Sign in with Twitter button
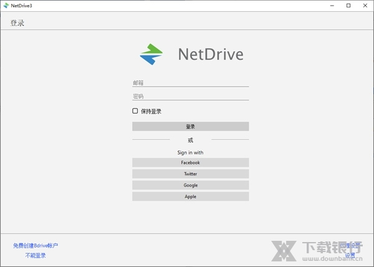This screenshot has width=374, height=267. (x=190, y=174)
